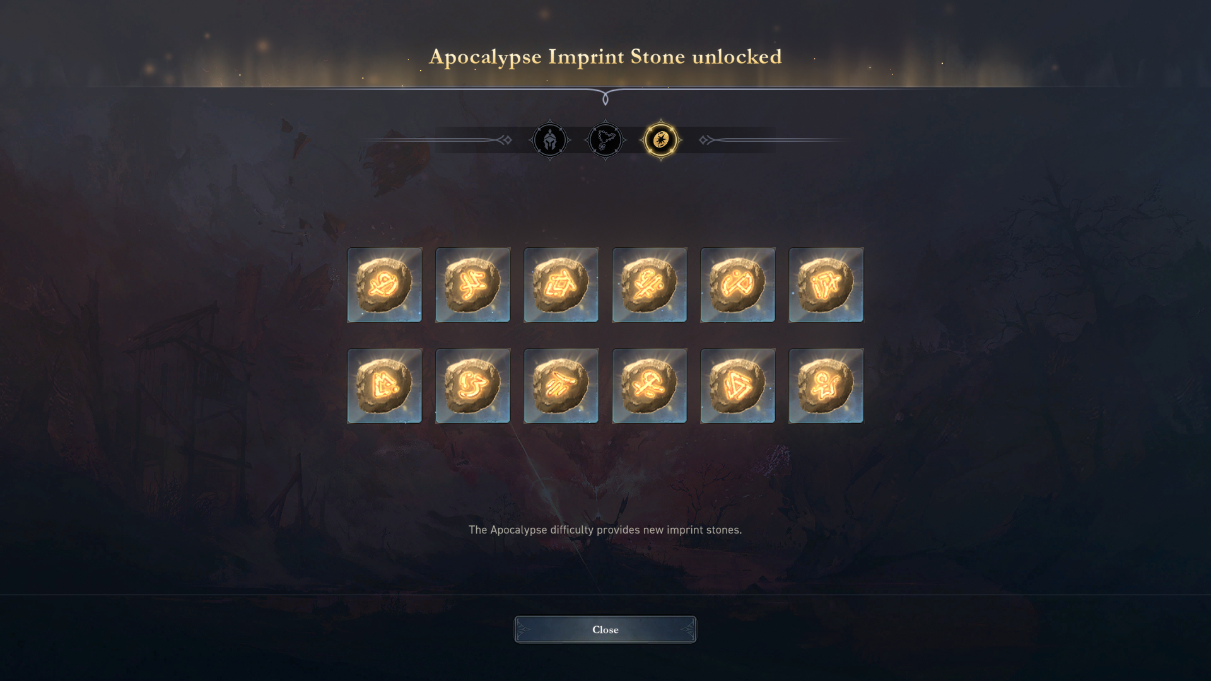Viewport: 1211px width, 681px height.
Task: Pick the fifth top-row stone with loop rune
Action: coord(738,285)
